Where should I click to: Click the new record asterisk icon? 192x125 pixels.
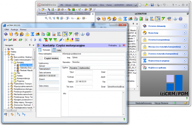coord(5,40)
